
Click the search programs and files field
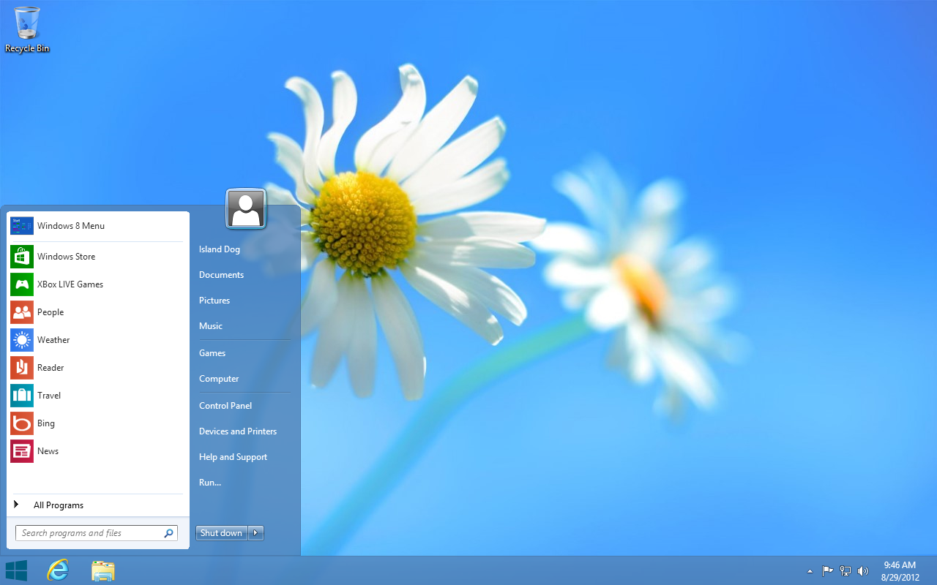coord(88,532)
